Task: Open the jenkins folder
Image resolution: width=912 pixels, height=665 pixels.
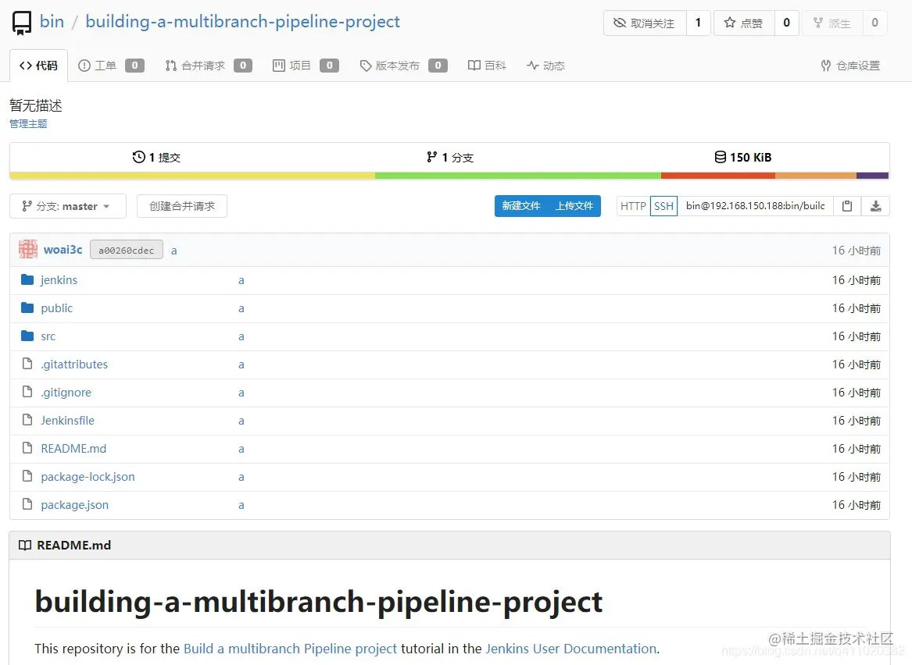Action: pyautogui.click(x=59, y=280)
